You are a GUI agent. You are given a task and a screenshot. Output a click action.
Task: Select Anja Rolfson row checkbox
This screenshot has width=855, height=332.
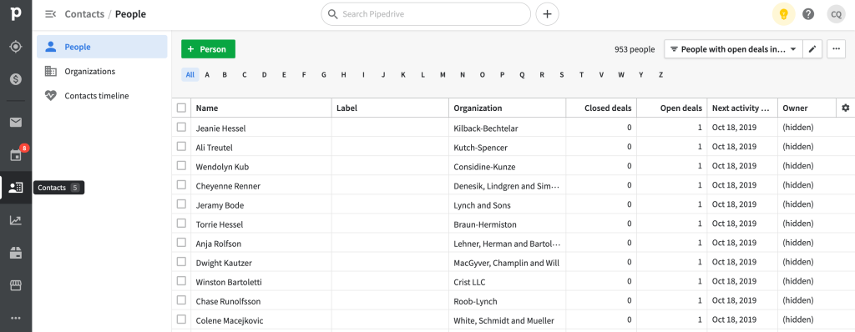(181, 243)
